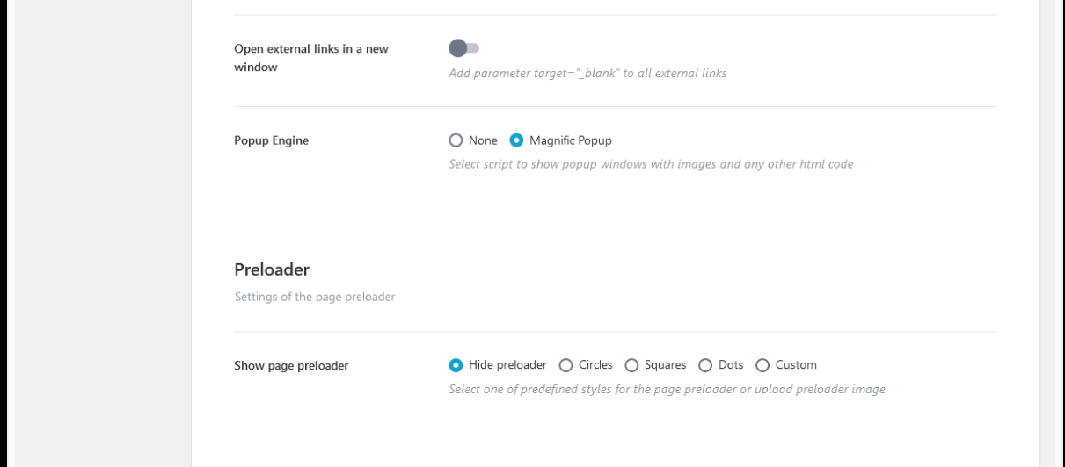This screenshot has height=467, width=1065.
Task: Select None for Popup Engine
Action: [x=456, y=140]
